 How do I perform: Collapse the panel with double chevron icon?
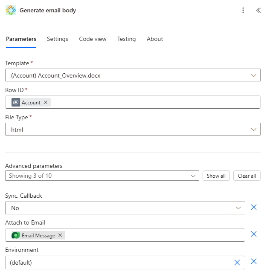click(x=258, y=10)
